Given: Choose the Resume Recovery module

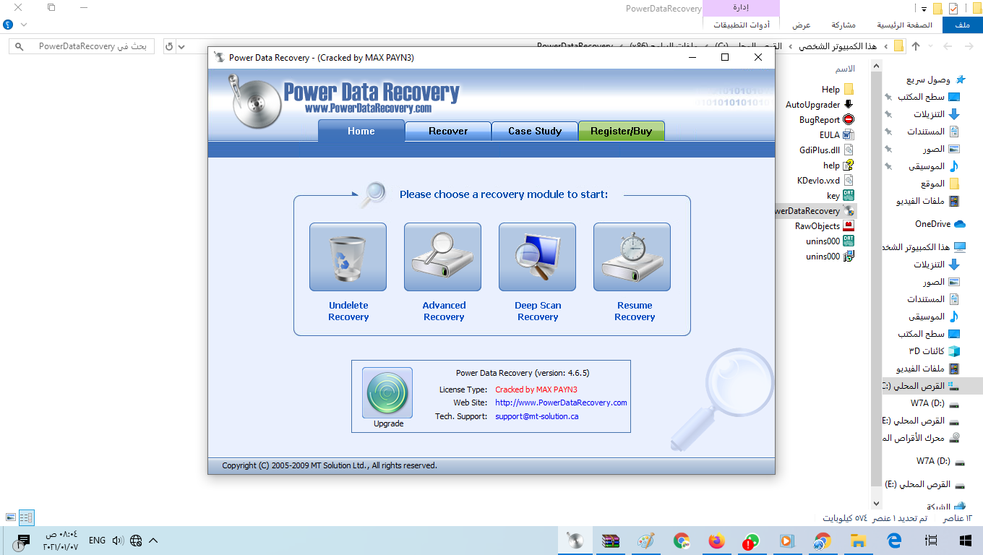Looking at the screenshot, I should pyautogui.click(x=632, y=257).
